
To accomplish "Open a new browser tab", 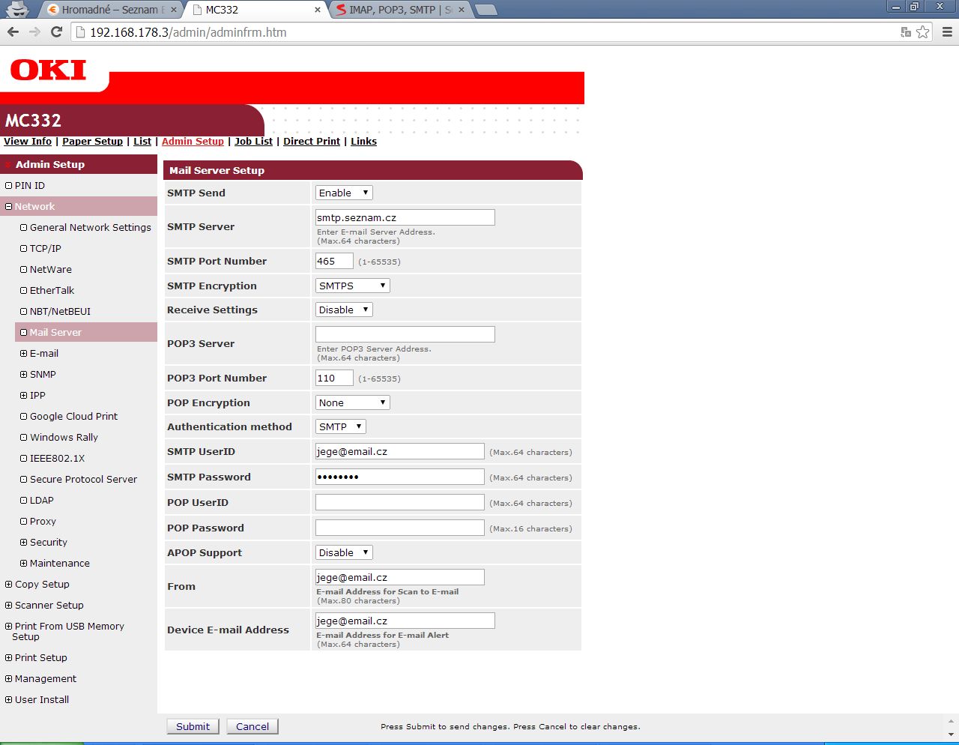I will (x=486, y=10).
